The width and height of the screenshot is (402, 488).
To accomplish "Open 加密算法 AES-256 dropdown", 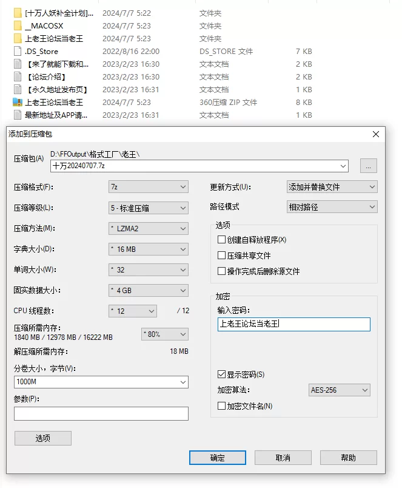I will coord(339,390).
